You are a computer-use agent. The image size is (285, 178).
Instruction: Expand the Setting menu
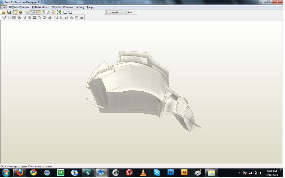[x=80, y=7]
